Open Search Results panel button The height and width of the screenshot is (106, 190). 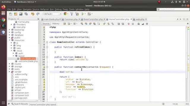[x=20, y=104]
